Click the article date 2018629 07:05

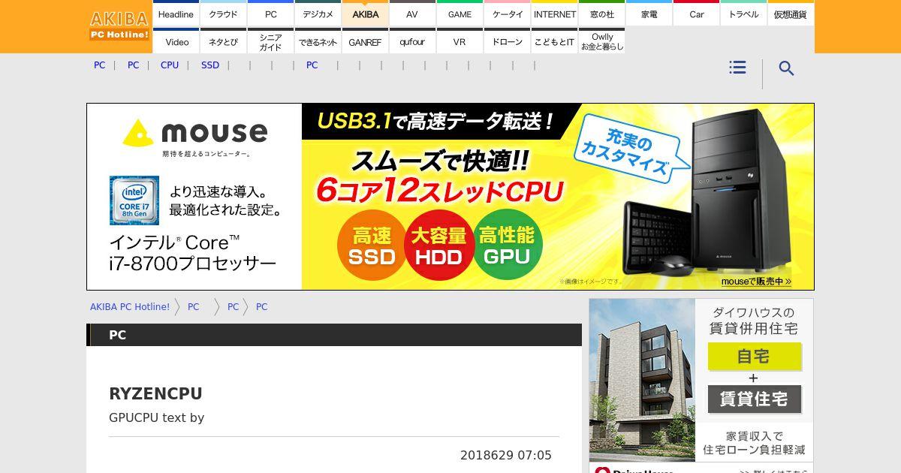[505, 455]
